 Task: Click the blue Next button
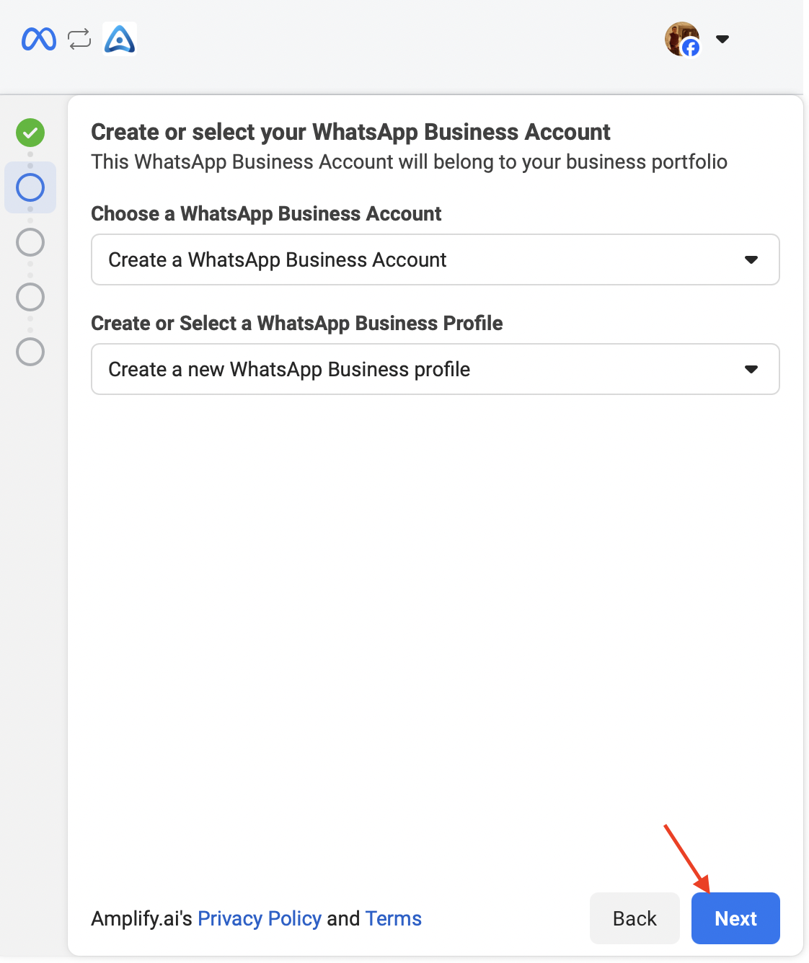[x=735, y=918]
